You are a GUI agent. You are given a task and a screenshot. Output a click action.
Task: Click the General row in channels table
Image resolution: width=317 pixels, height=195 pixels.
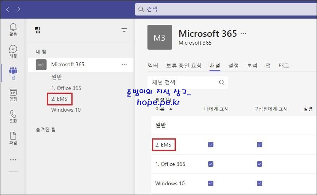[234, 125]
